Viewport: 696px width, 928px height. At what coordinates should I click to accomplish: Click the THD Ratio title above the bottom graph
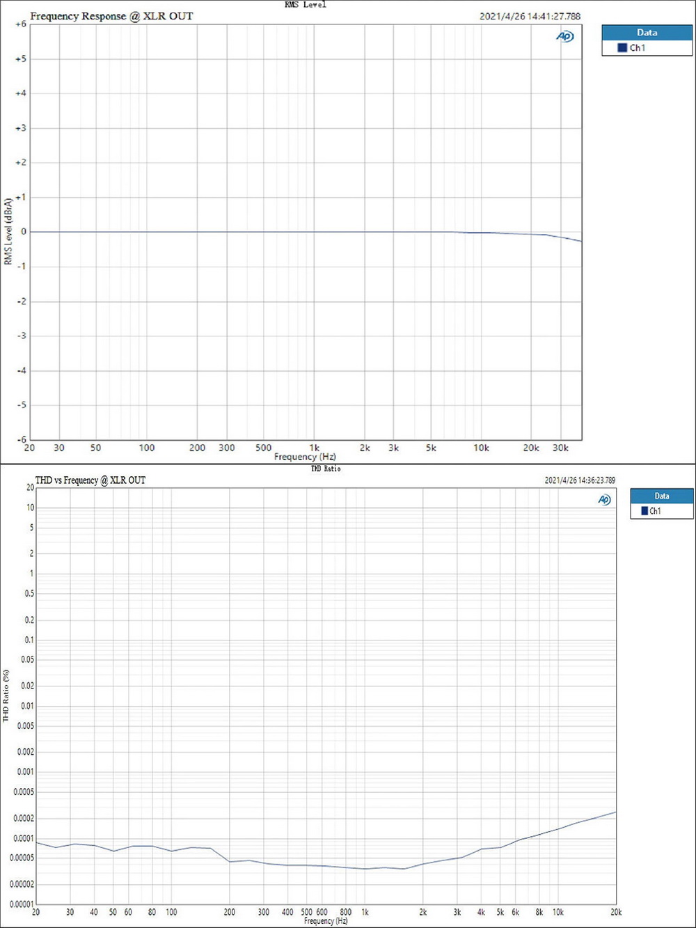324,469
